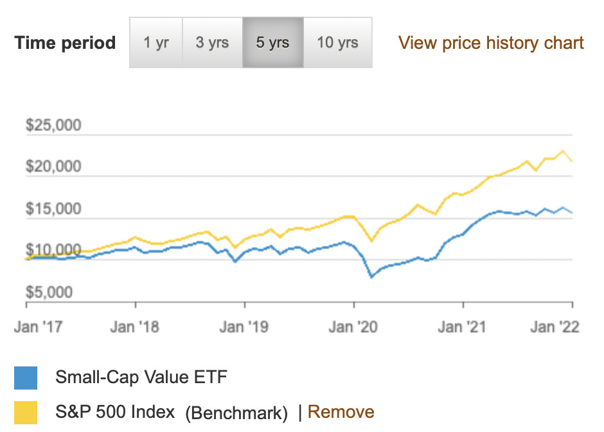Viewport: 604px width, 432px height.
Task: Show the 10 yrs time period
Action: [x=337, y=43]
